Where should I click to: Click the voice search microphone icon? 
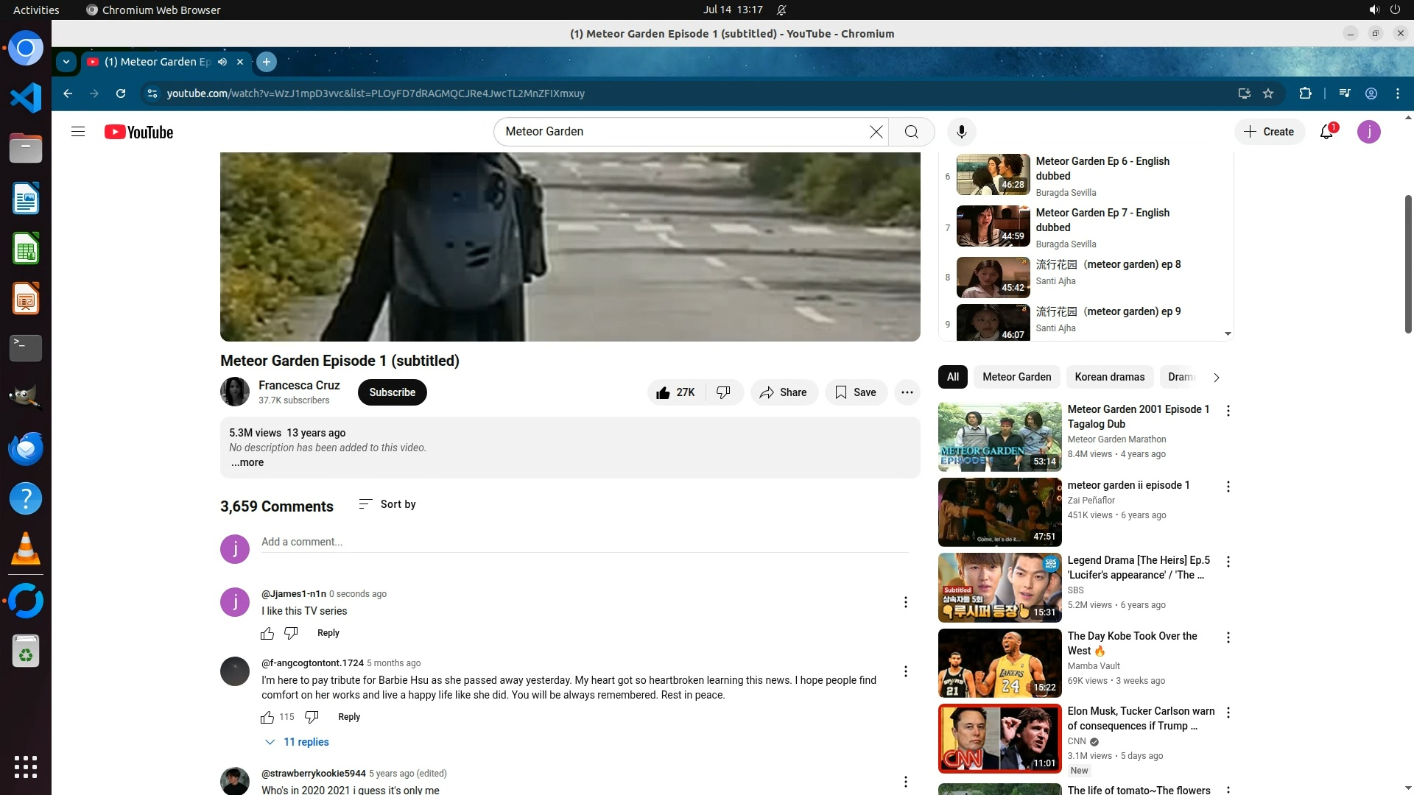click(x=961, y=132)
